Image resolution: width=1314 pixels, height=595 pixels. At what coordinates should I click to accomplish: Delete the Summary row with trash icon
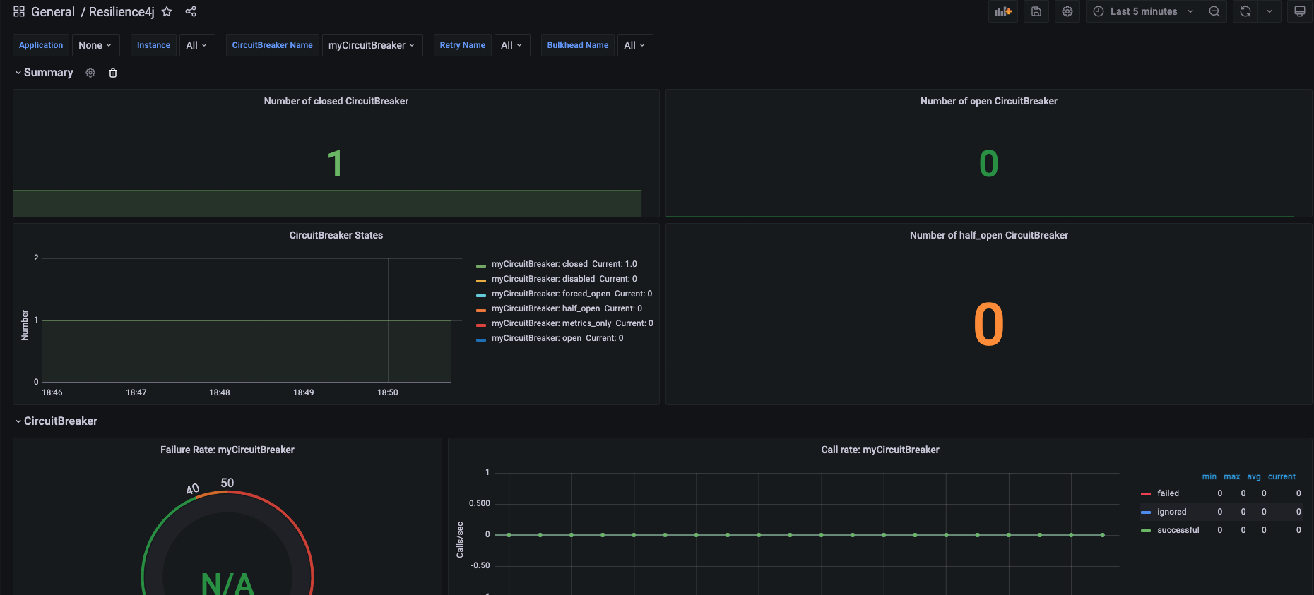(x=113, y=73)
